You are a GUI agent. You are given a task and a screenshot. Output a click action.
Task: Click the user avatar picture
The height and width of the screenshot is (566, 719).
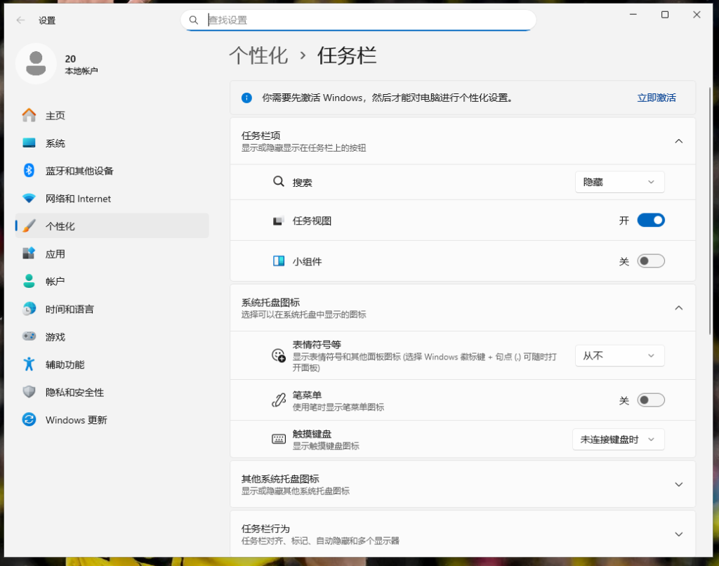tap(36, 63)
